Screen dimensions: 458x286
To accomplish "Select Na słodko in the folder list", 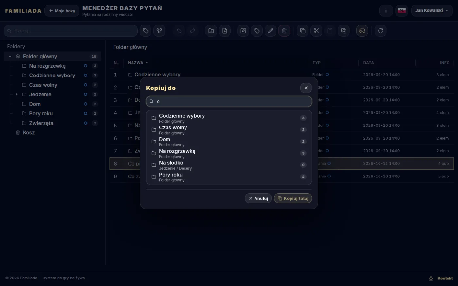I will coord(229,165).
